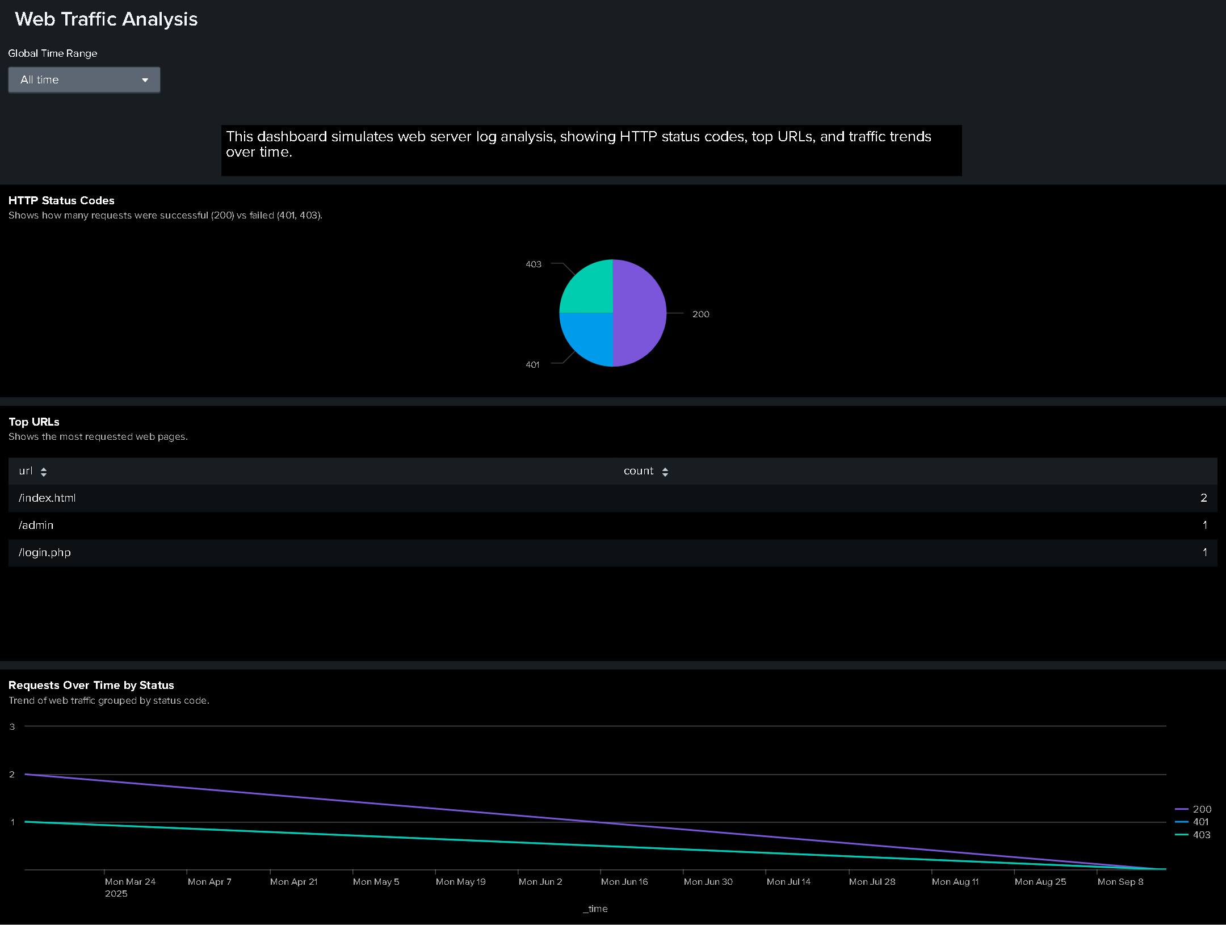Click the Mon Jun 16 axis marker
Viewport: 1226px width, 925px height.
(x=624, y=882)
